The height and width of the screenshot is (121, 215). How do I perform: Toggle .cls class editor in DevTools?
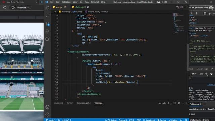pyautogui.click(x=201, y=74)
